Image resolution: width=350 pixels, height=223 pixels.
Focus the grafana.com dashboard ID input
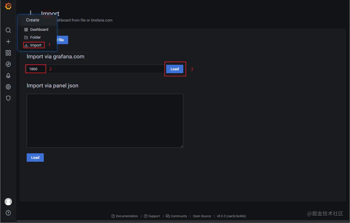pyautogui.click(x=96, y=69)
